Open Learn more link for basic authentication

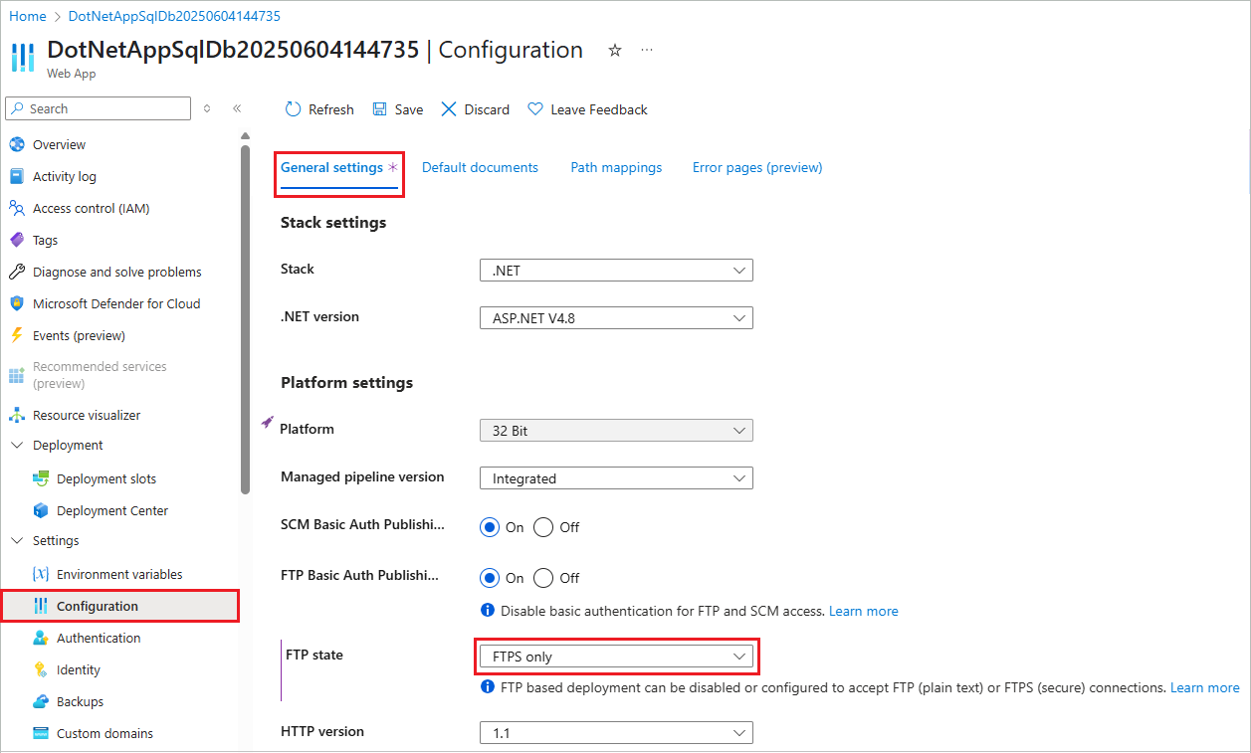tap(864, 611)
